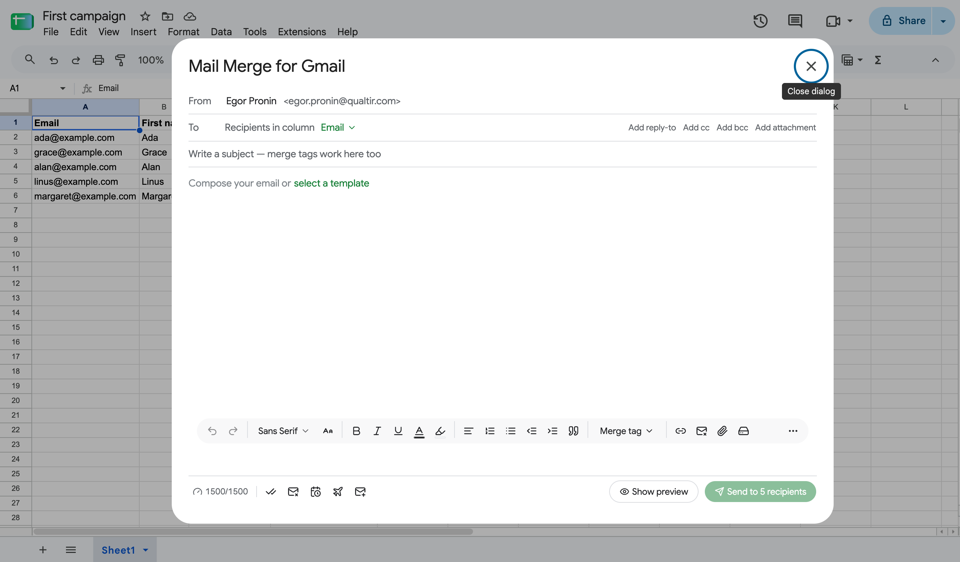Viewport: 960px width, 562px height.
Task: Insert a link in the email
Action: pos(680,431)
